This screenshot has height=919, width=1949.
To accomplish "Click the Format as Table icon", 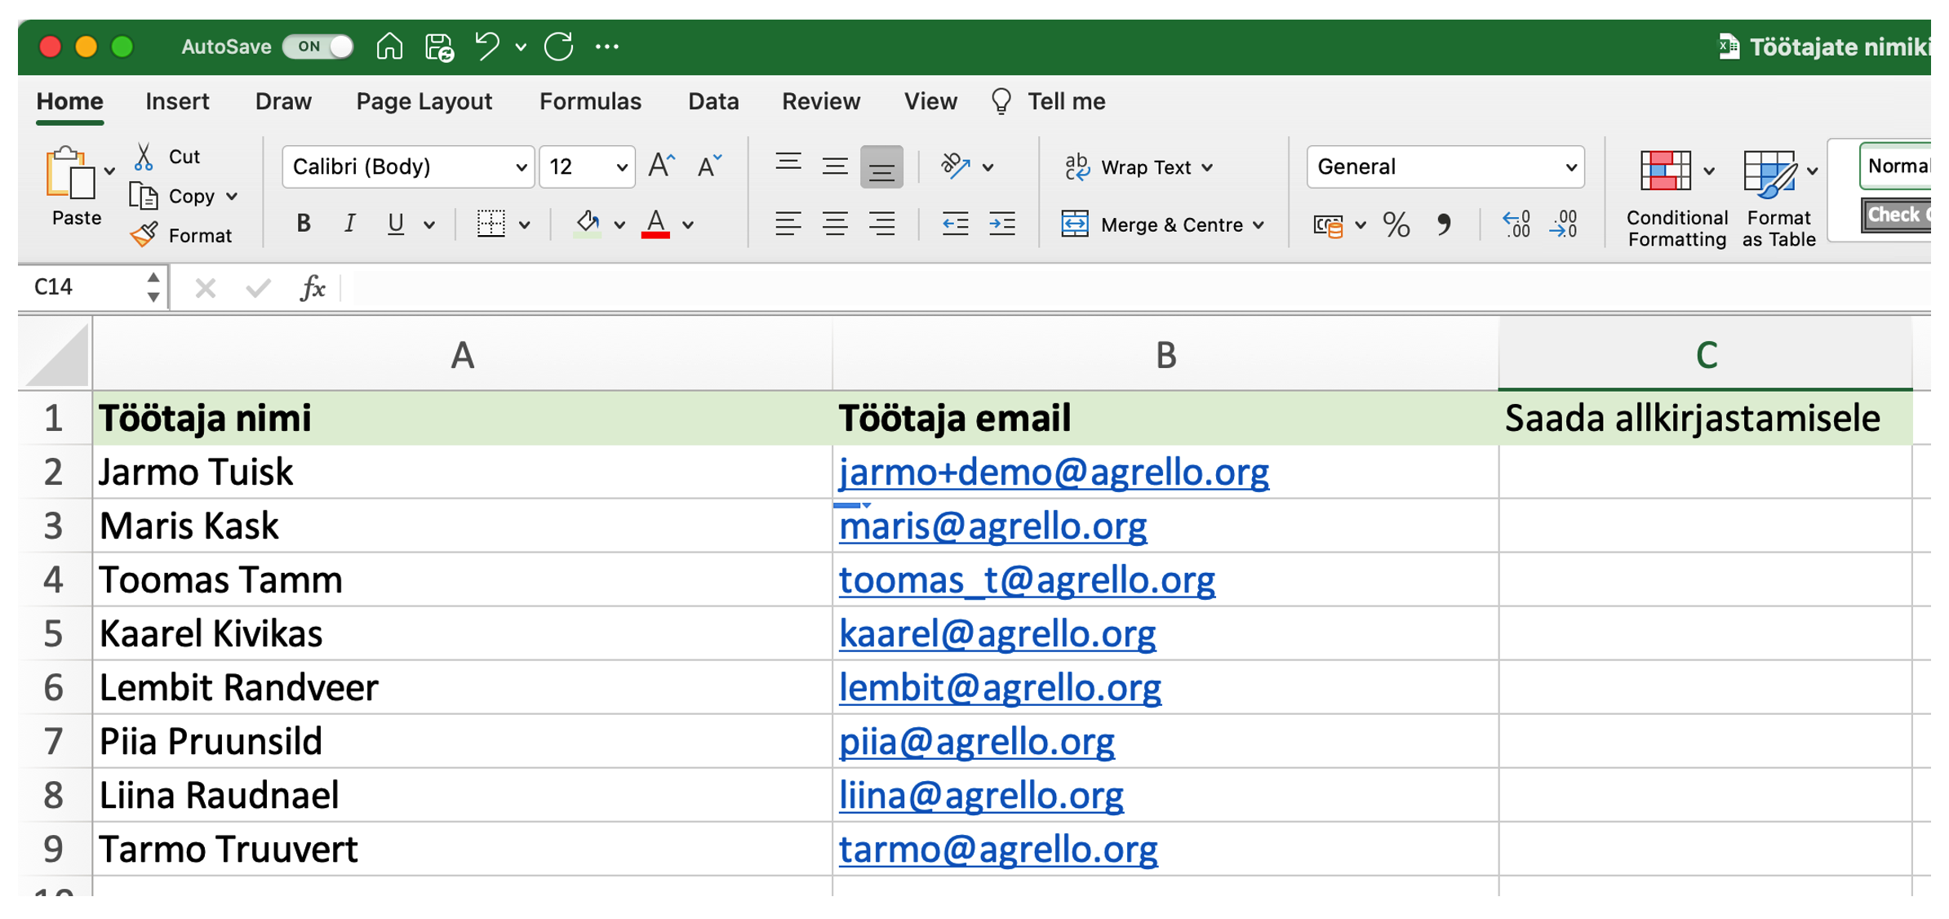I will click(1768, 173).
